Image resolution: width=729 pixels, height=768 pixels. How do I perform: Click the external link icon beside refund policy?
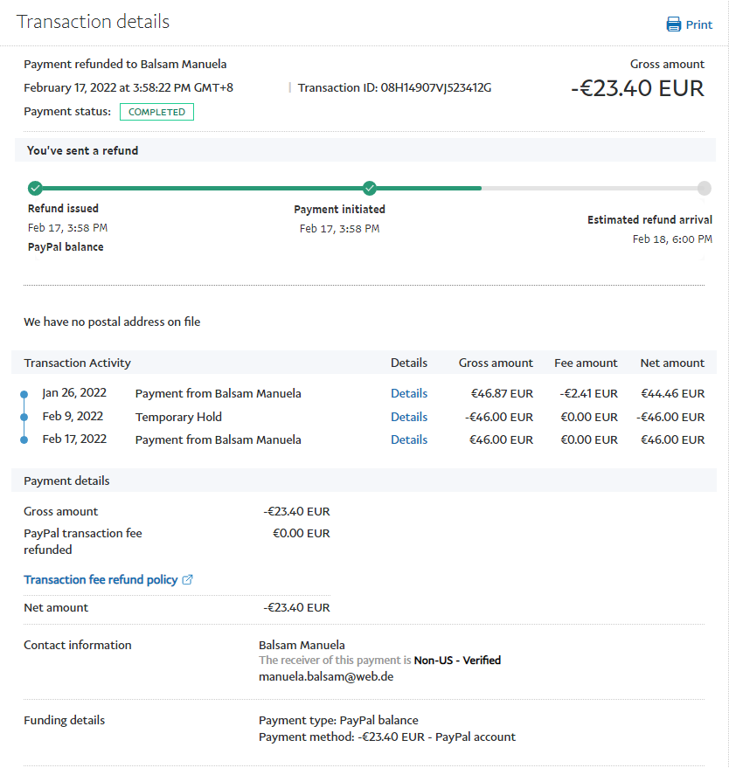point(187,579)
